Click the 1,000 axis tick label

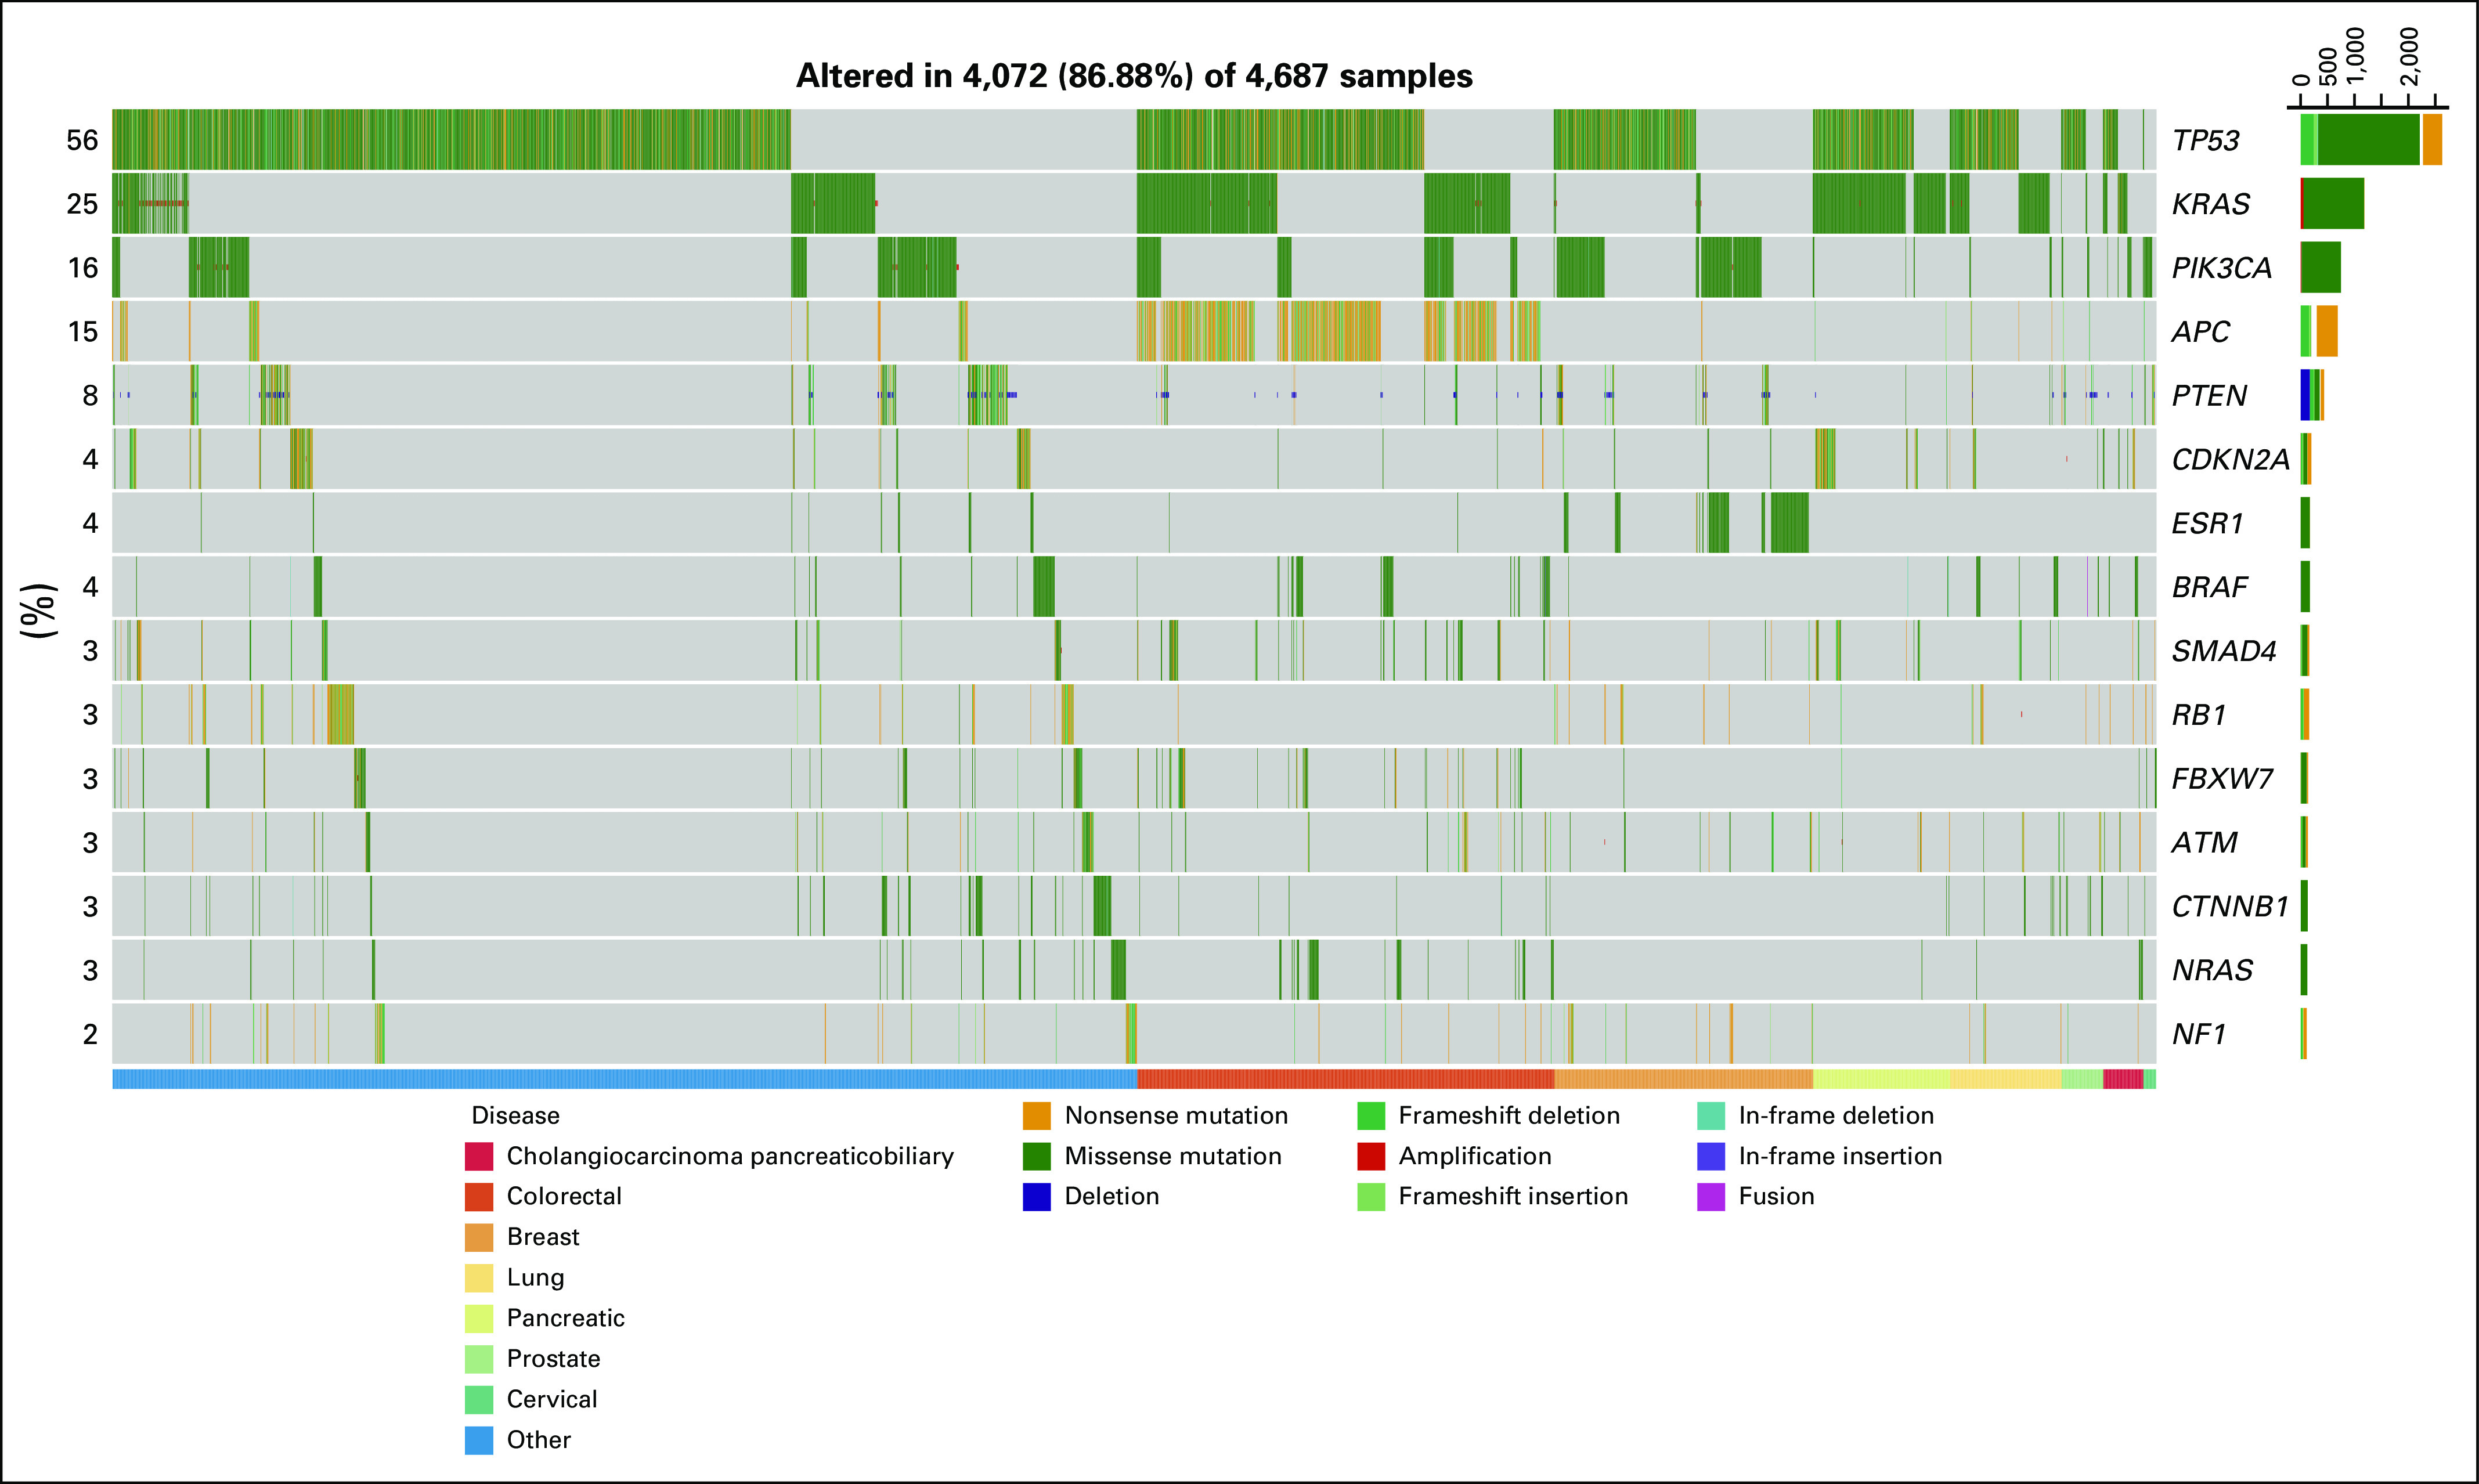point(2356,57)
